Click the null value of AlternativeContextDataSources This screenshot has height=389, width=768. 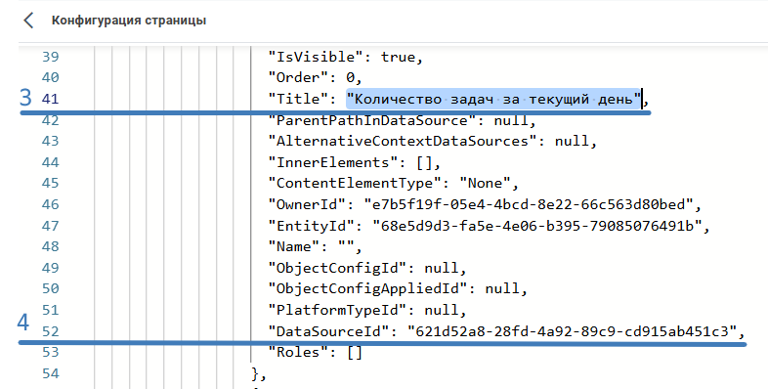coord(572,141)
